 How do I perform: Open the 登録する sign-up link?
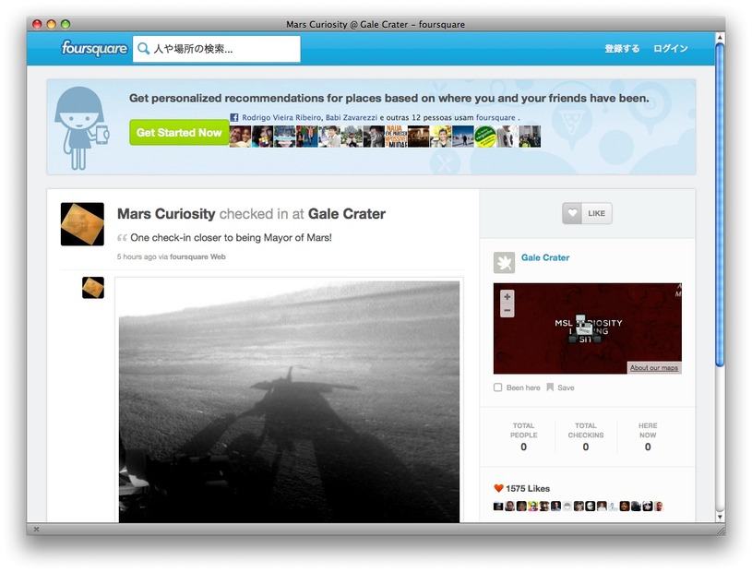[622, 48]
